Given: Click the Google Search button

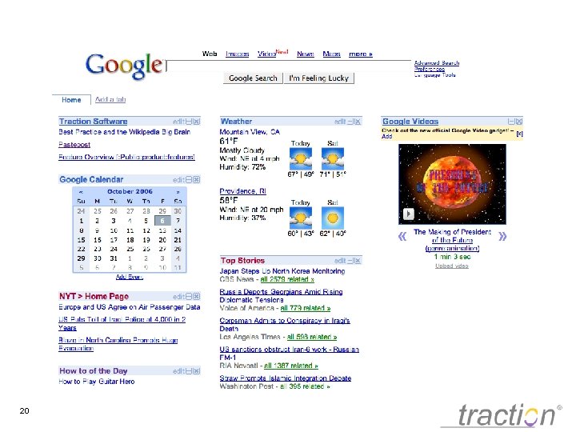Looking at the screenshot, I should click(x=253, y=78).
